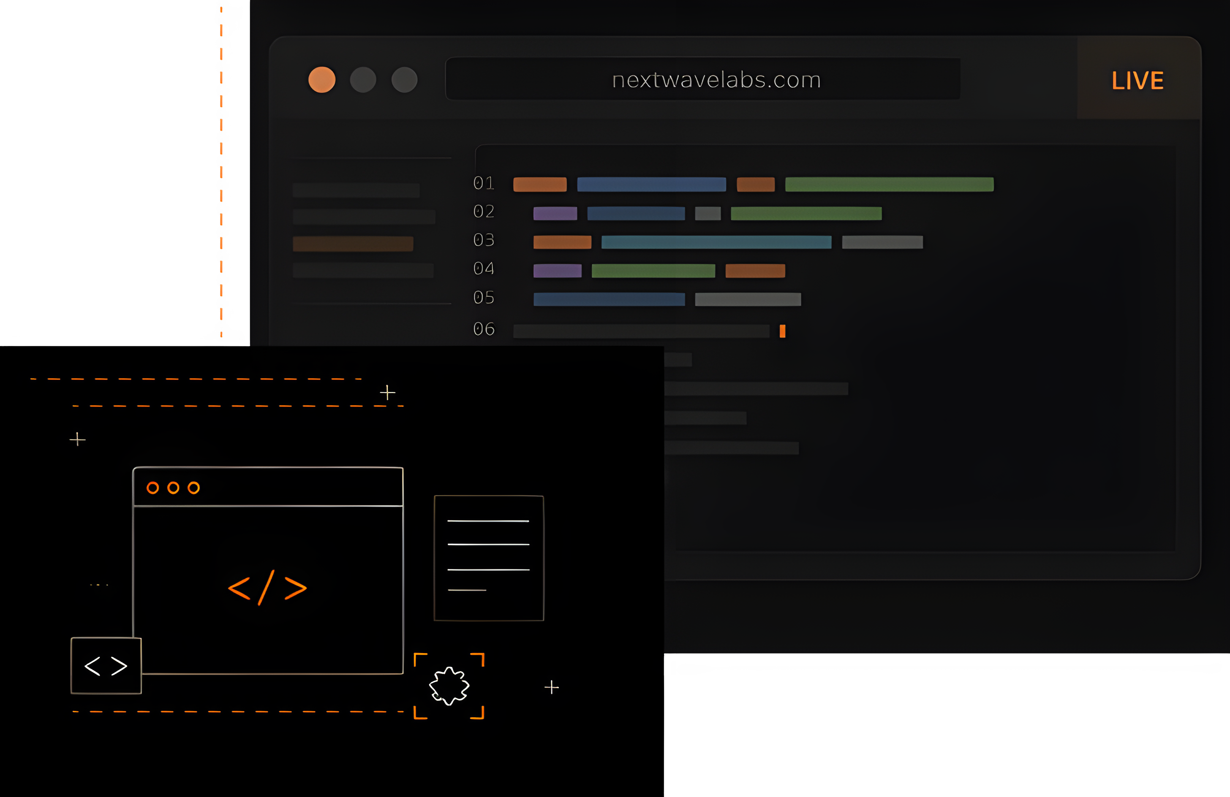1230x797 pixels.
Task: Click the purple block on line 02
Action: coord(555,213)
